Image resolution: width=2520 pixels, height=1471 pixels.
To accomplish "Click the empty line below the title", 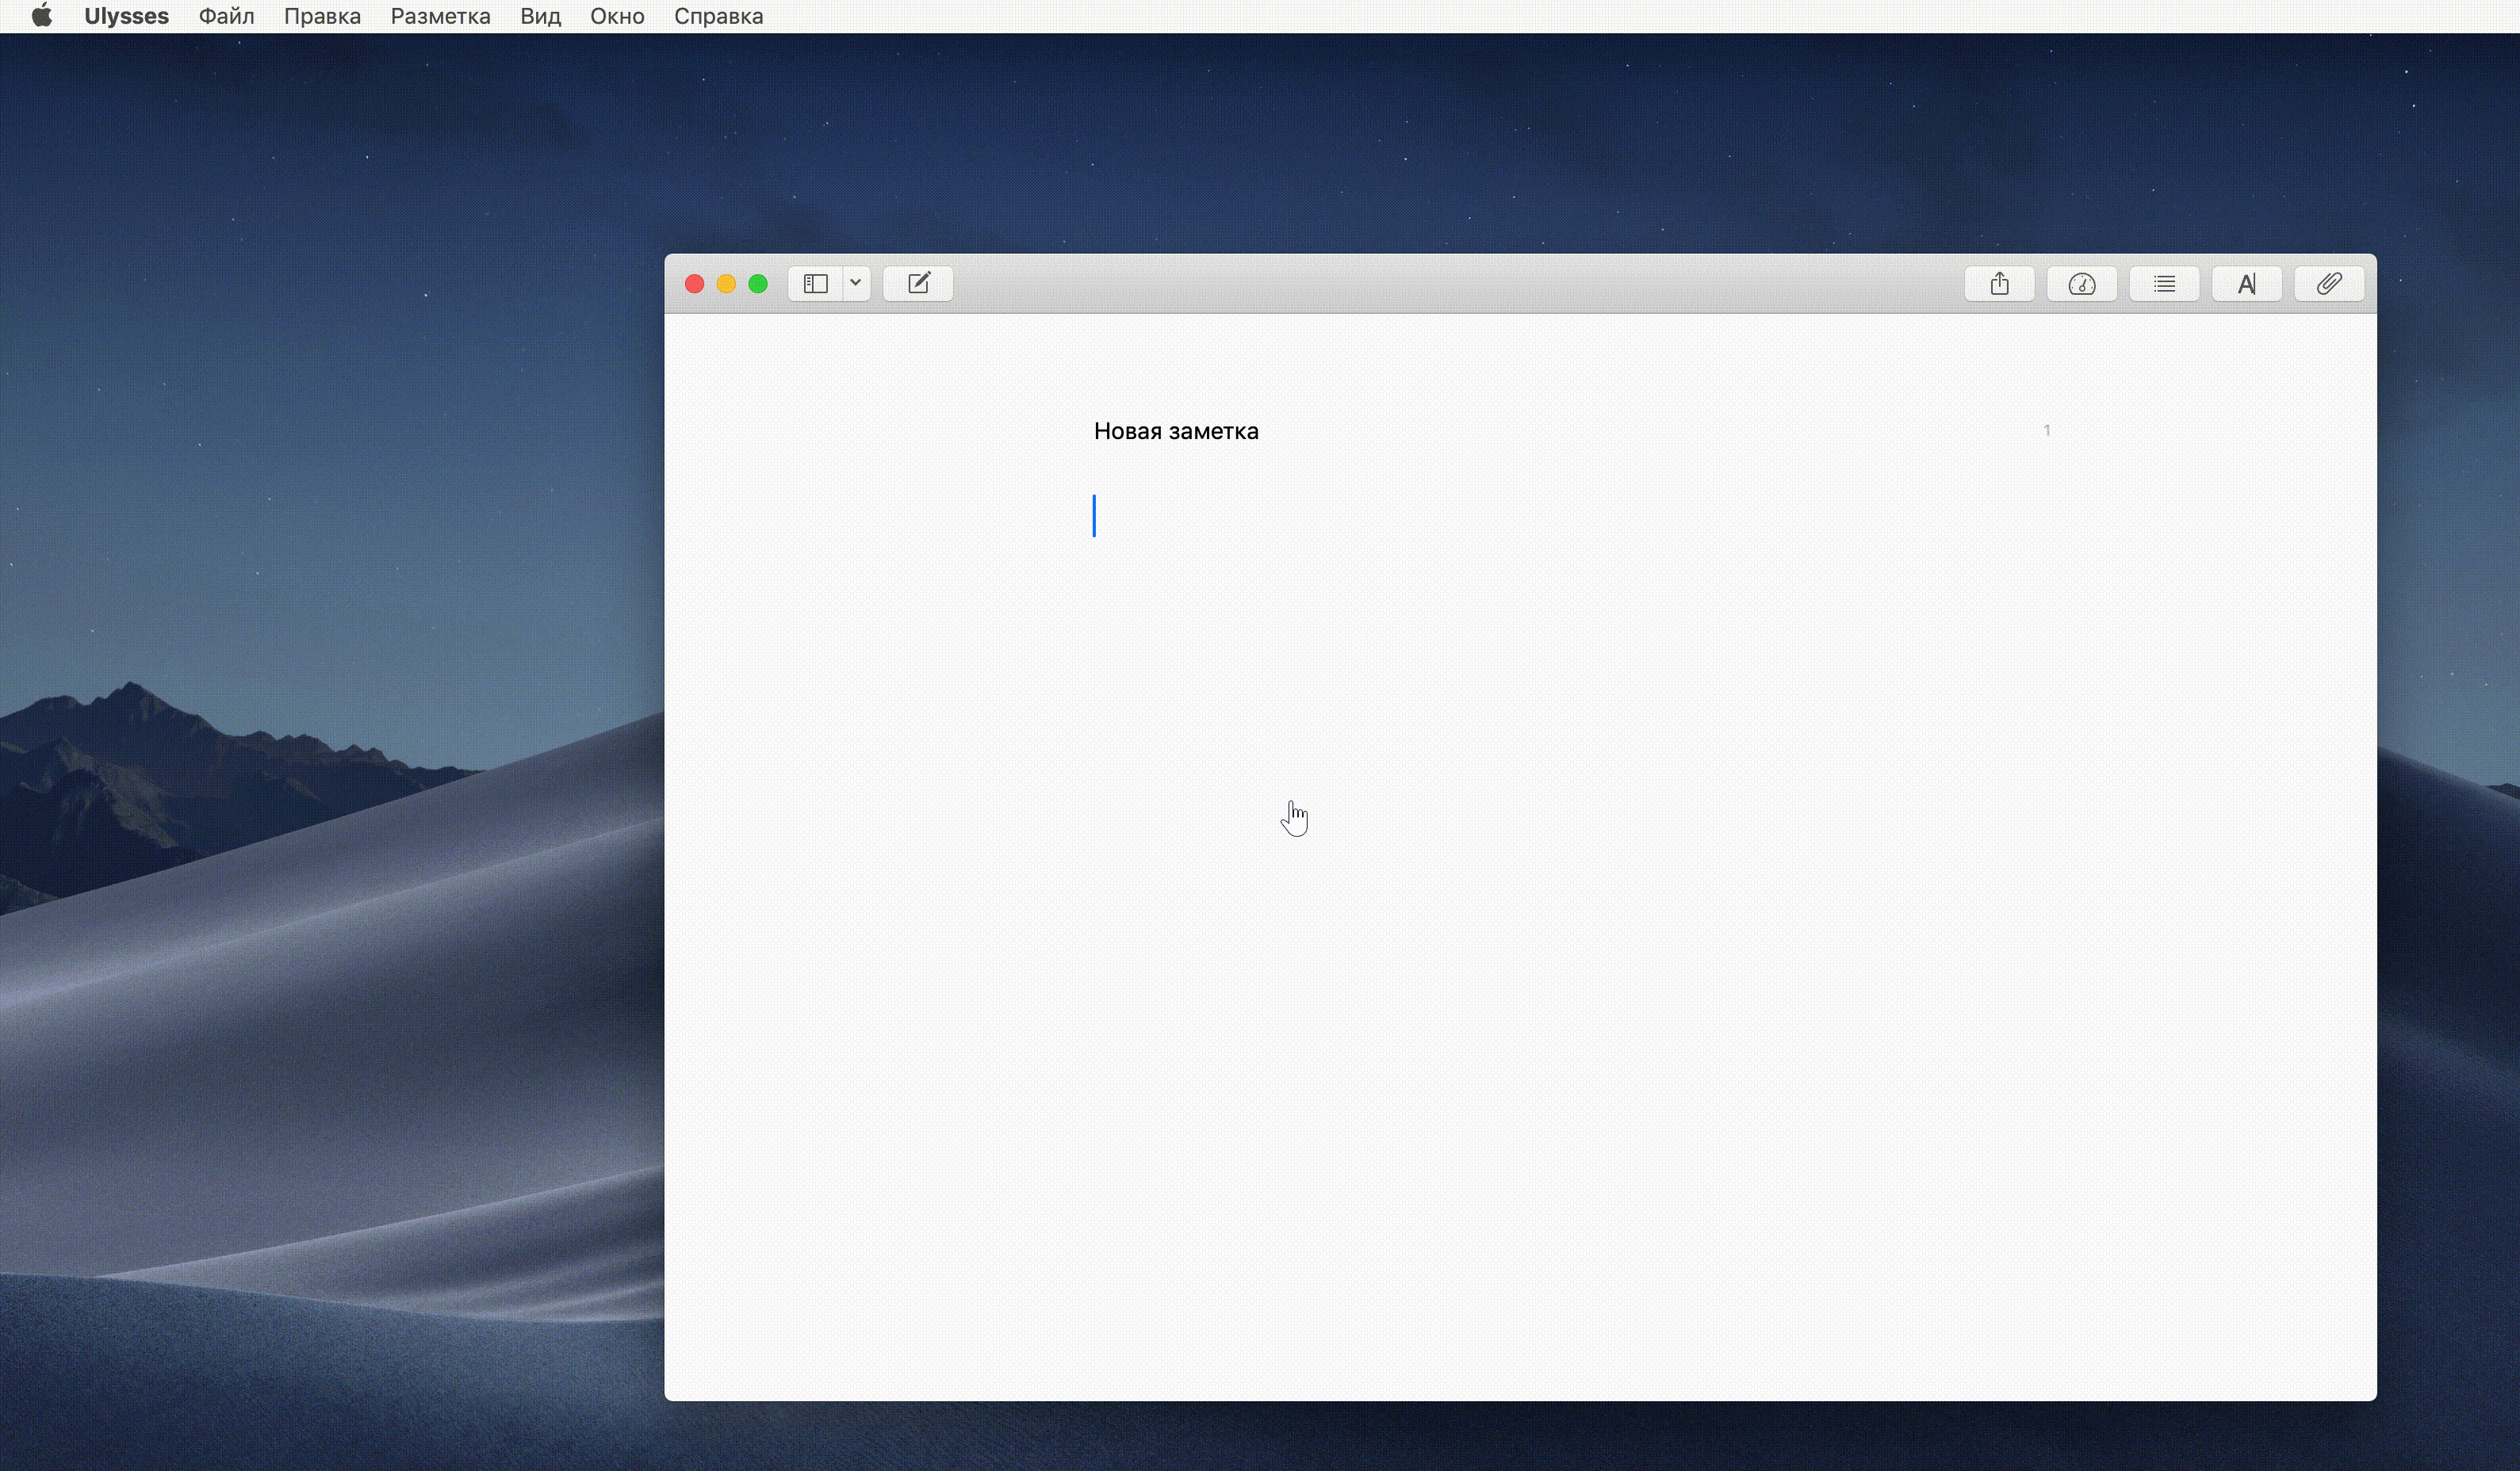I will (x=1300, y=516).
